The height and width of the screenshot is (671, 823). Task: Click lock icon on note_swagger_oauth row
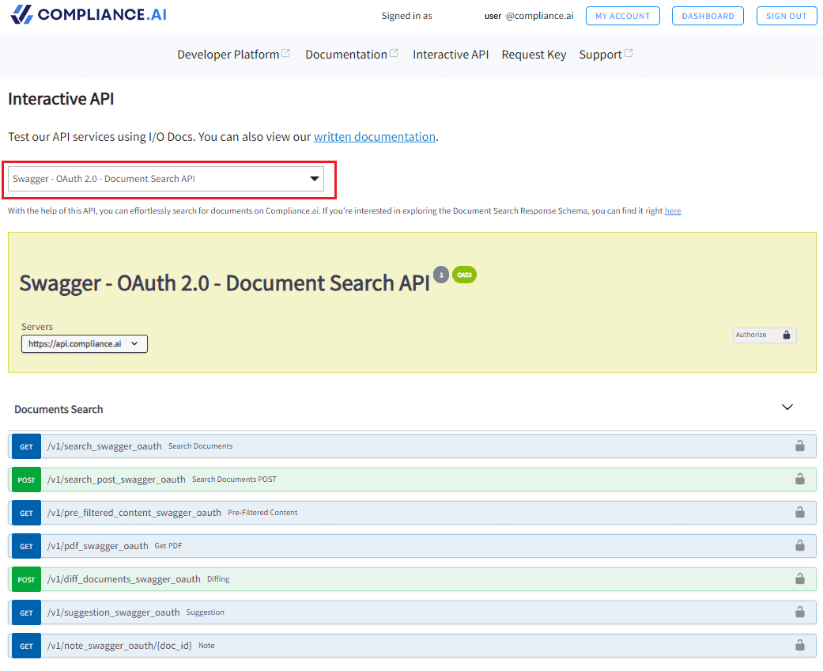tap(799, 645)
